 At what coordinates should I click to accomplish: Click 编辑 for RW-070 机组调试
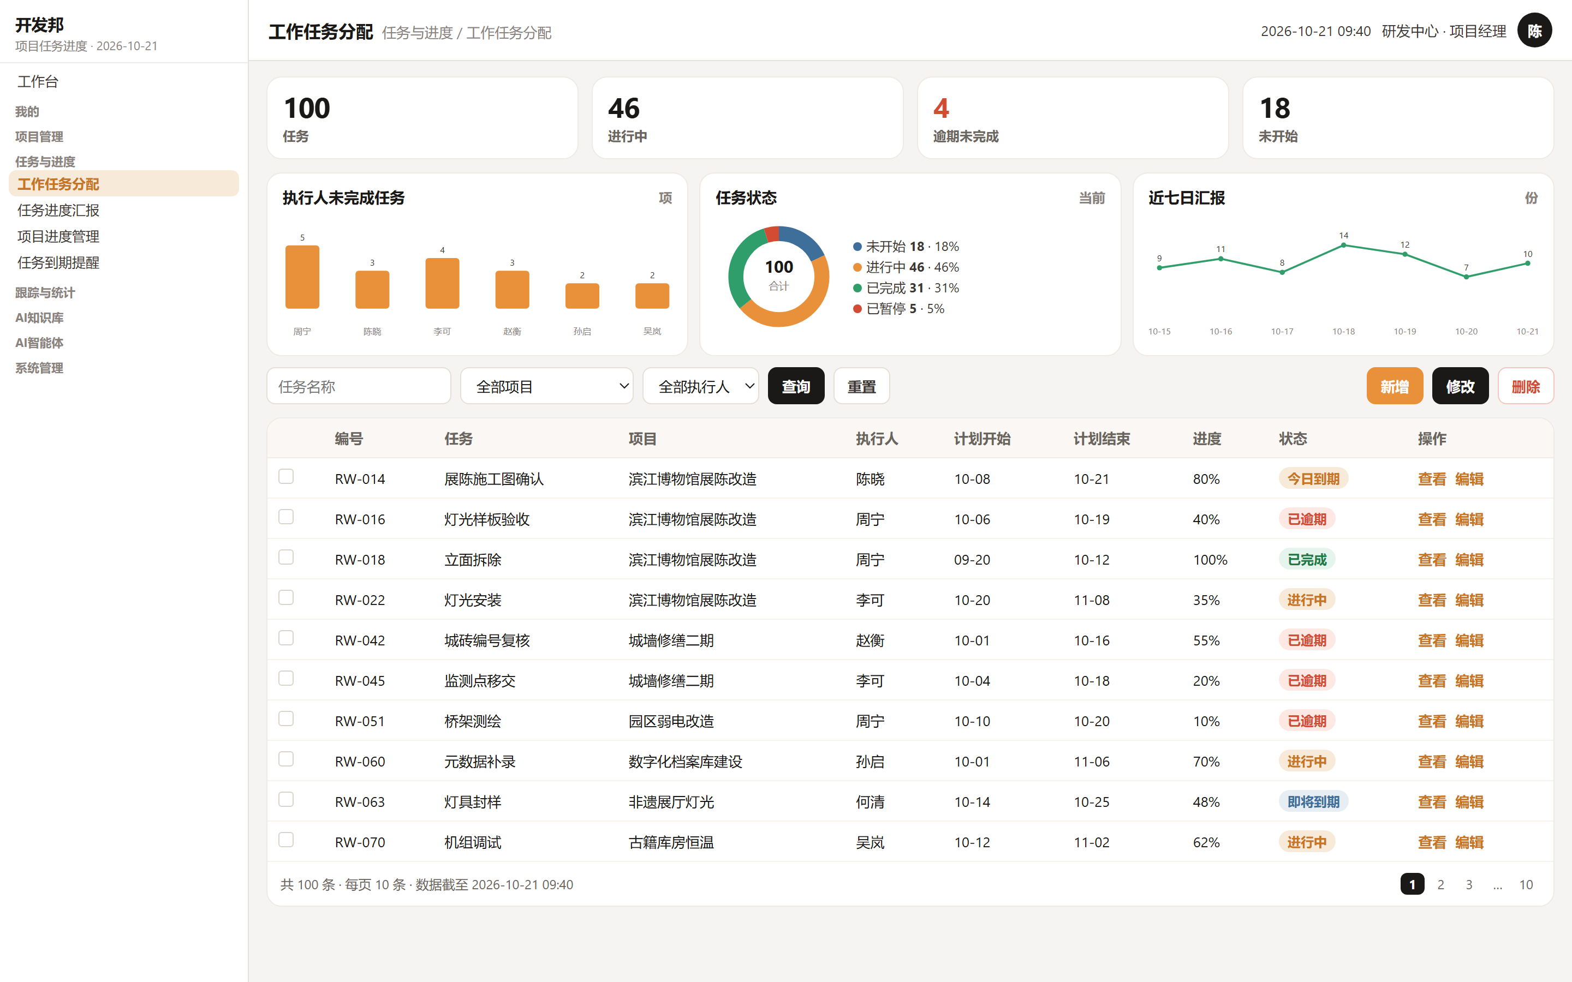tap(1469, 842)
